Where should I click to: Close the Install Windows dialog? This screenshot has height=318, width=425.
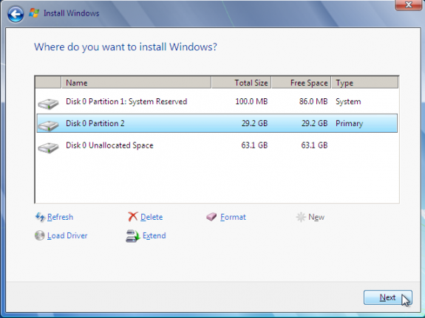click(408, 5)
